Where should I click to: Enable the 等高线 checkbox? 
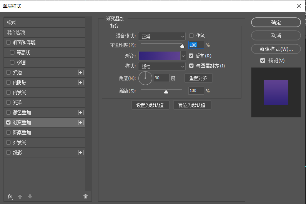click(12, 52)
